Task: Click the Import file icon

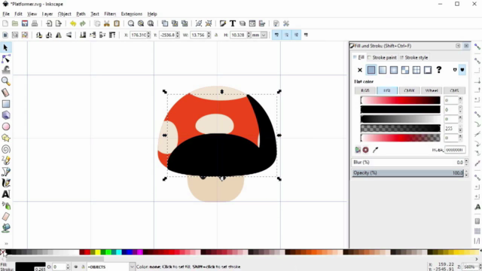Action: [x=48, y=23]
